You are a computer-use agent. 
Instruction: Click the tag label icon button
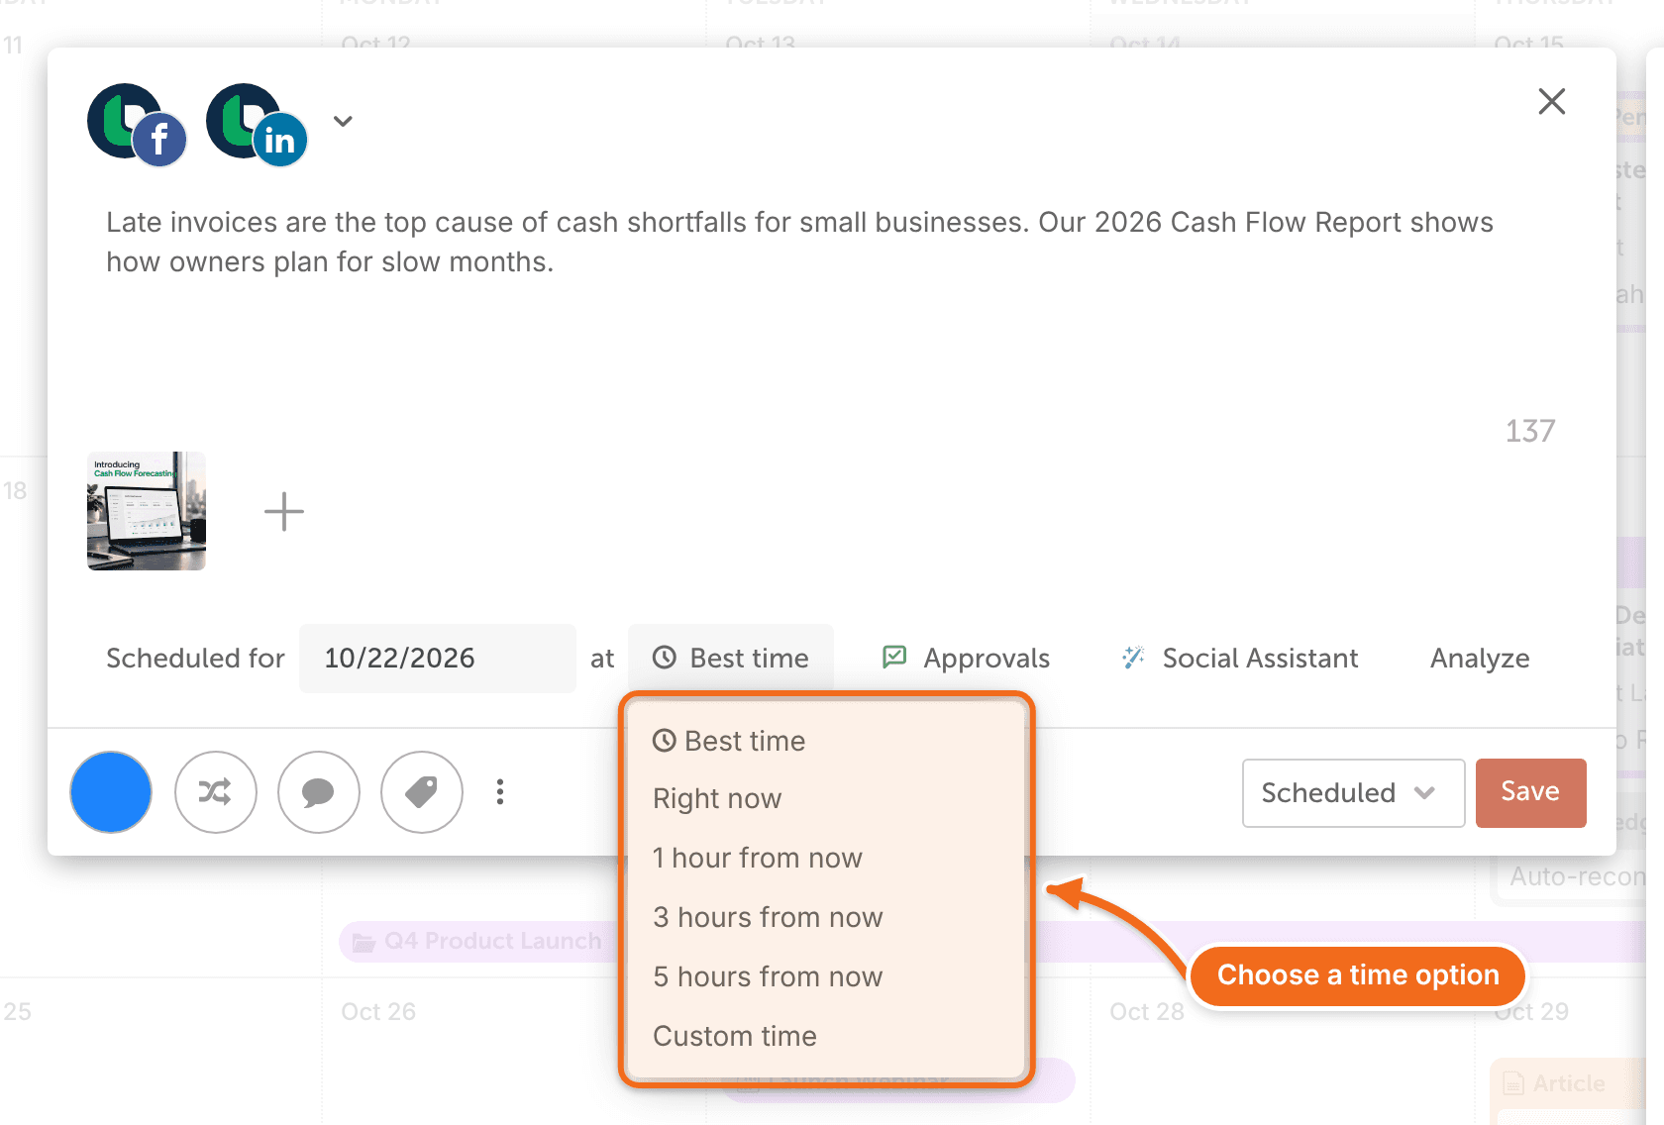422,792
